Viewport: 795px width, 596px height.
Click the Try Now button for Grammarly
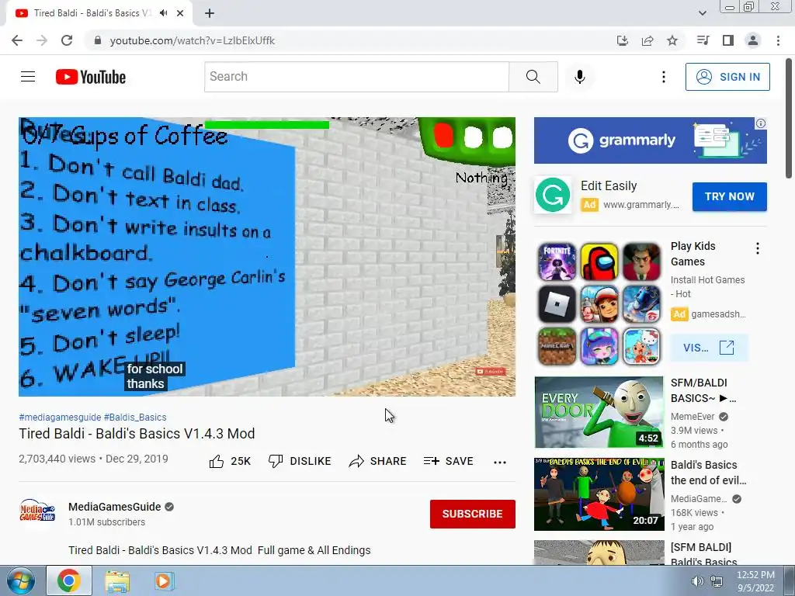pyautogui.click(x=730, y=196)
